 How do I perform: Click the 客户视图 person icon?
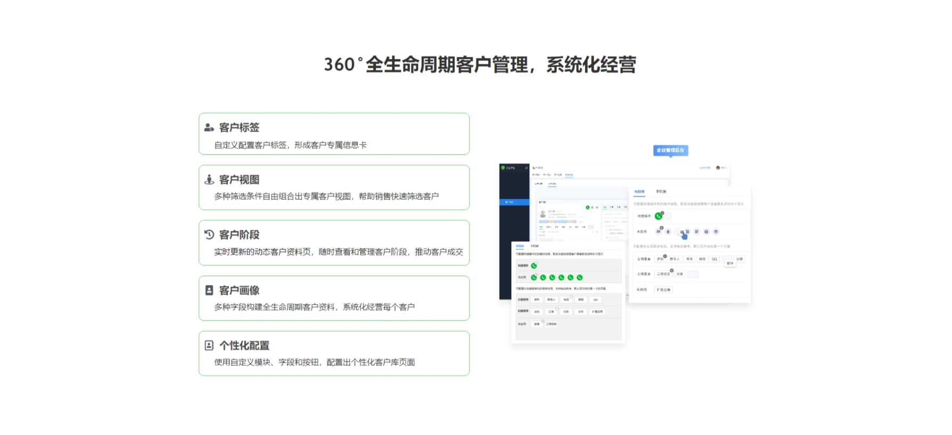(209, 180)
